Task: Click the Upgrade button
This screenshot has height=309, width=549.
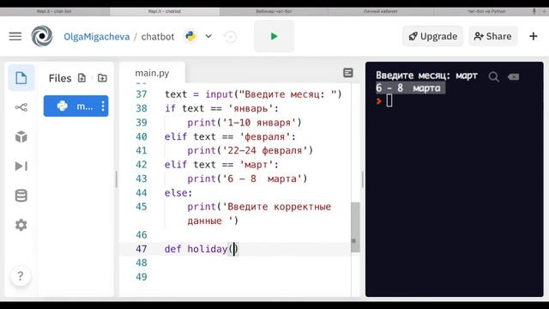Action: coord(432,36)
